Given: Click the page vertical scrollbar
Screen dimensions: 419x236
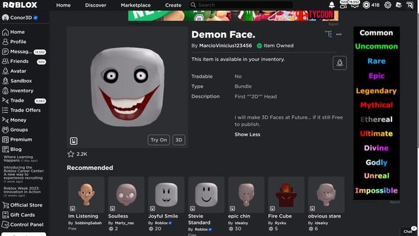Looking at the screenshot, I should [418, 80].
